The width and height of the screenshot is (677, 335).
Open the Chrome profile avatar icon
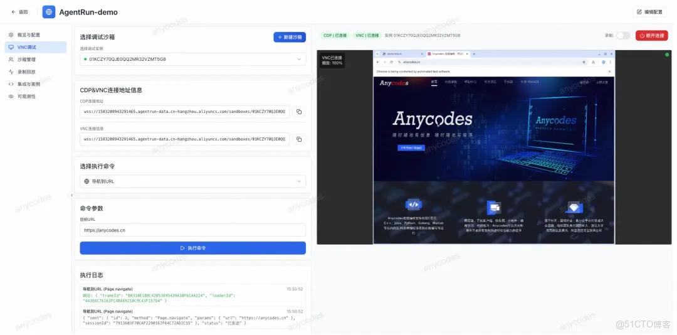[603, 62]
